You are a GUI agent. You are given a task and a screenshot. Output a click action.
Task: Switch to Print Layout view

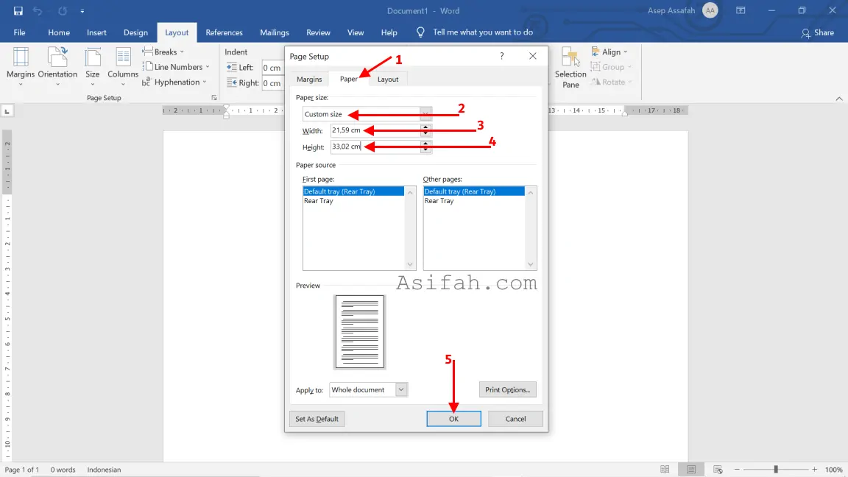pyautogui.click(x=691, y=470)
